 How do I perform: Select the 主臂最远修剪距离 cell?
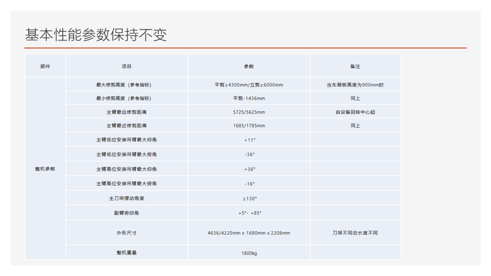126,112
